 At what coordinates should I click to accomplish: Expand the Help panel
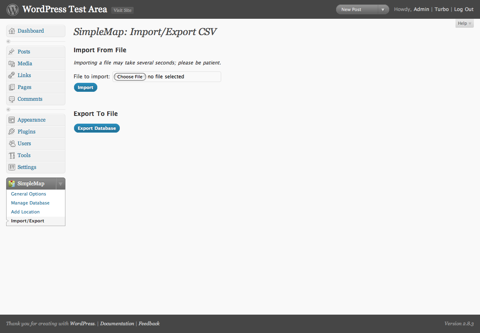(464, 24)
